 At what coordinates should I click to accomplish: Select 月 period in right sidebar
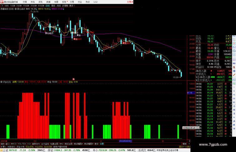[234, 114]
